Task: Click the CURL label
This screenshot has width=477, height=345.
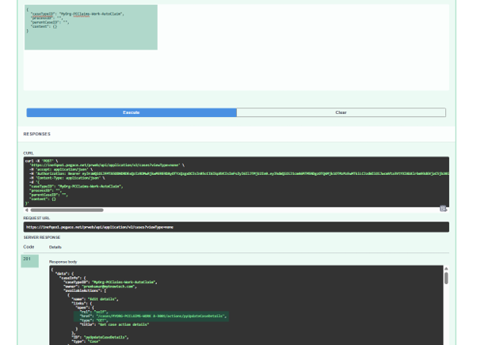Action: 29,153
